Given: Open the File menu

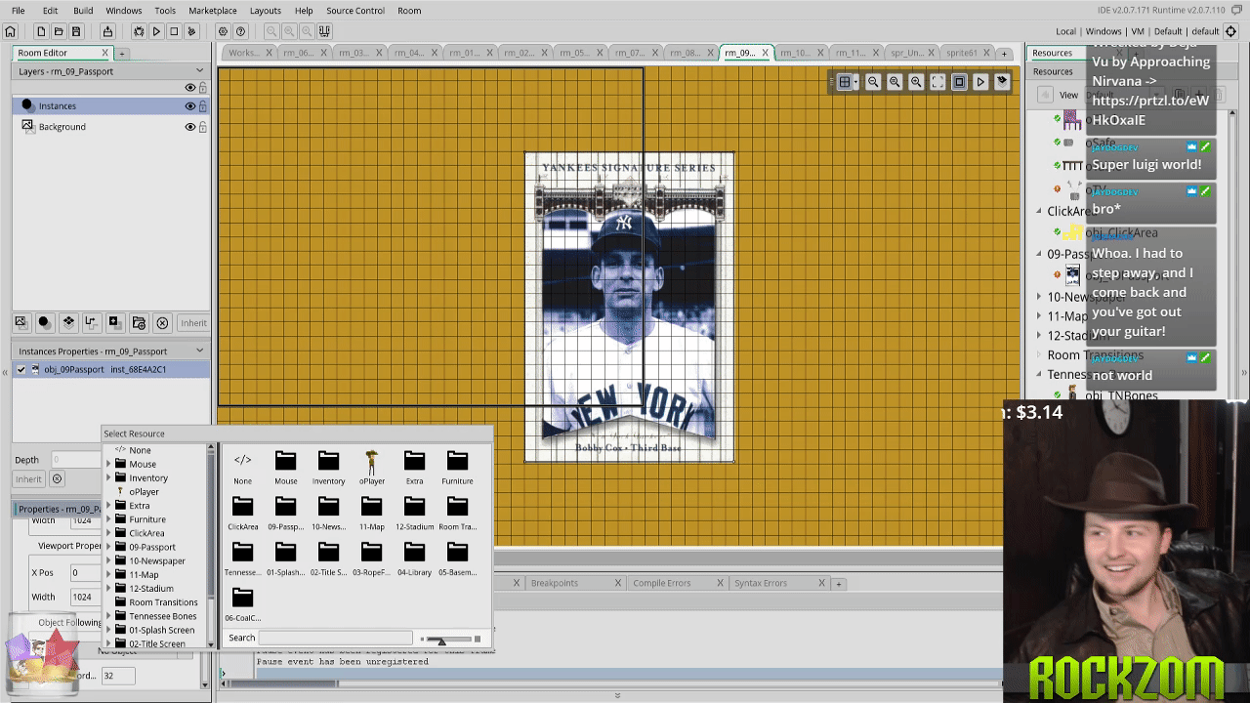Looking at the screenshot, I should pos(19,11).
